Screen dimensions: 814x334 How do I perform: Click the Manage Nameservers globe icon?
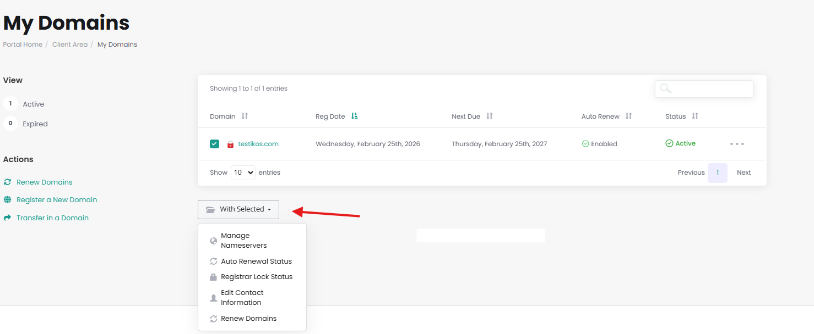point(214,241)
